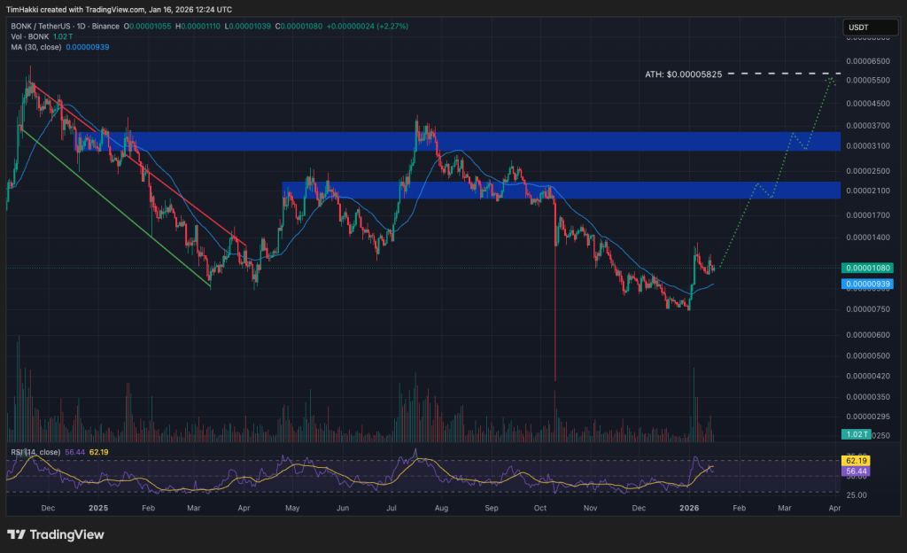Open the USDT currency selector at top right

pyautogui.click(x=869, y=27)
